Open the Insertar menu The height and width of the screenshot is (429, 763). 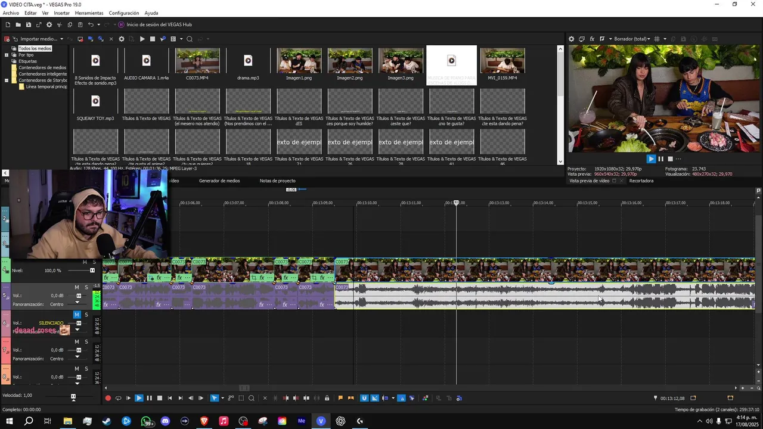(61, 13)
